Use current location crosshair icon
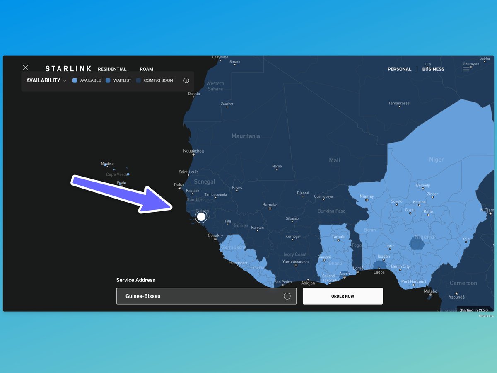This screenshot has width=497, height=373. [287, 296]
